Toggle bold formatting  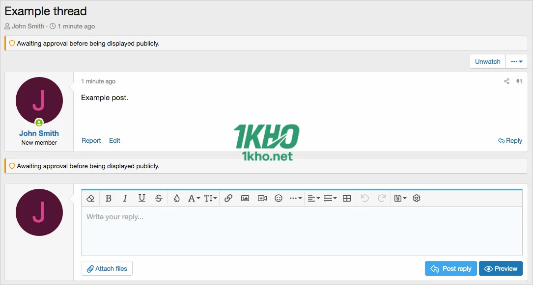click(109, 198)
